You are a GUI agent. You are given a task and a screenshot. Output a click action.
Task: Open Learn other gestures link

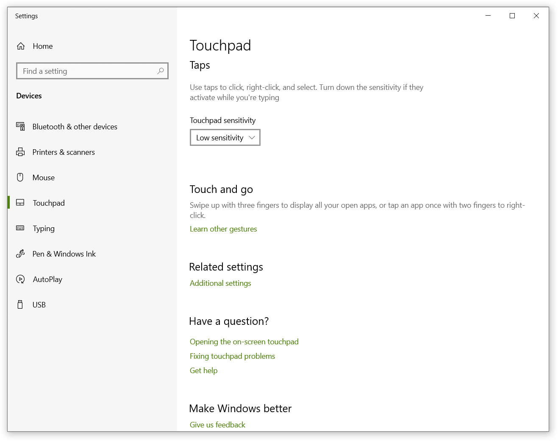pyautogui.click(x=223, y=229)
